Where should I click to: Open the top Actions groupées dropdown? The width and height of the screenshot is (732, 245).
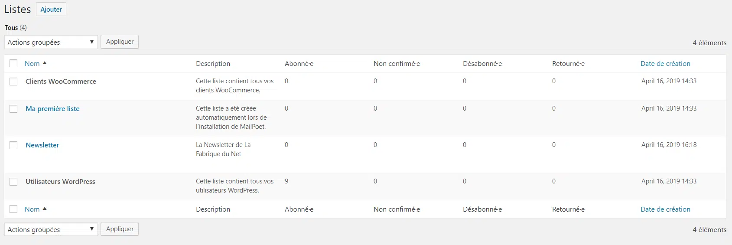point(51,42)
